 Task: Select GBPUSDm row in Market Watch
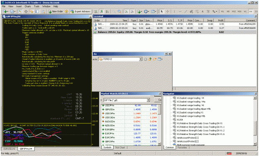coord(129,109)
